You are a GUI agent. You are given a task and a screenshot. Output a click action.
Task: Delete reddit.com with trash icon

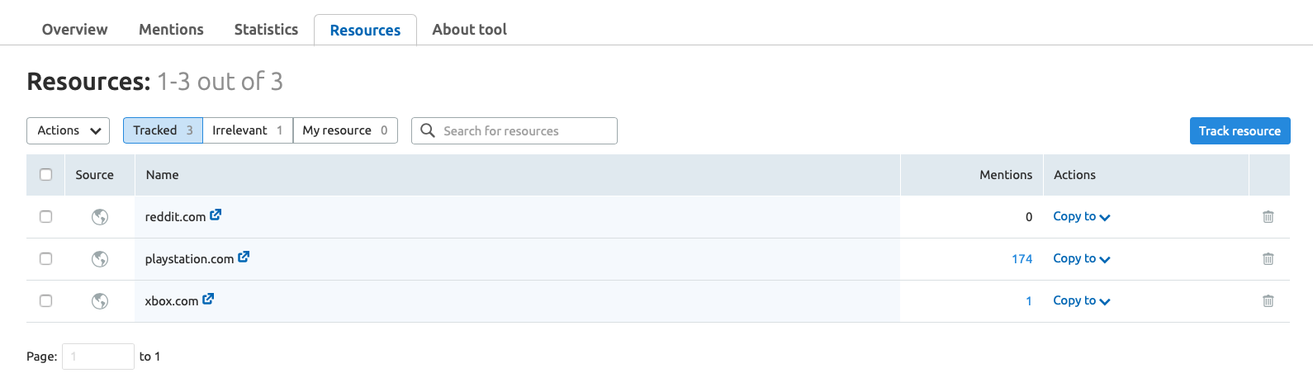1268,217
